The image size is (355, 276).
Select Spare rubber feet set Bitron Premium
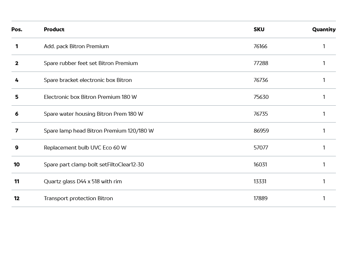[91, 63]
